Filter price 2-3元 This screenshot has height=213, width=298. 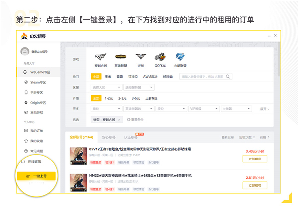coord(122,98)
